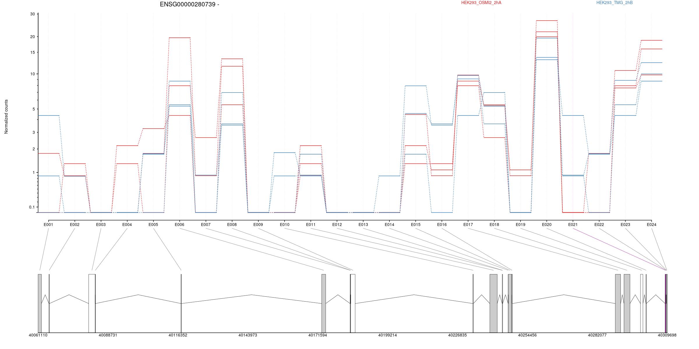This screenshot has height=349, width=699.
Task: Click y-axis tick value 3
Action: (33, 132)
